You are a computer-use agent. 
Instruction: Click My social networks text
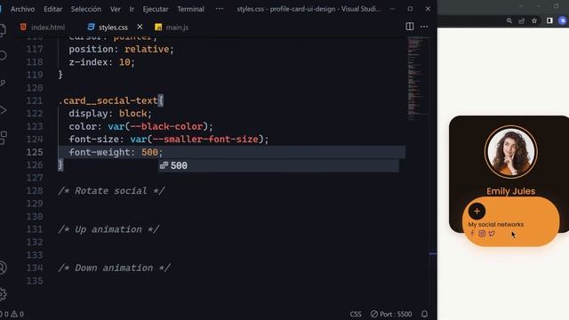pos(496,225)
